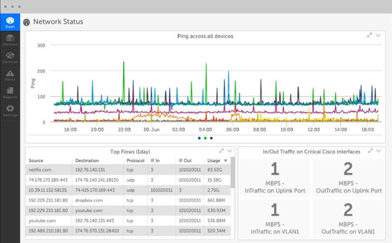Open the Top Flows widget chevron menu

pos(230,151)
